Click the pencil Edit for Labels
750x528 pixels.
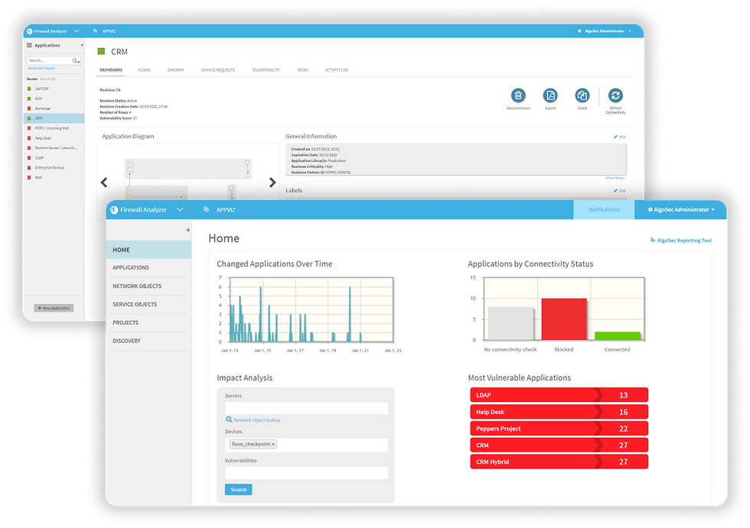(x=620, y=191)
